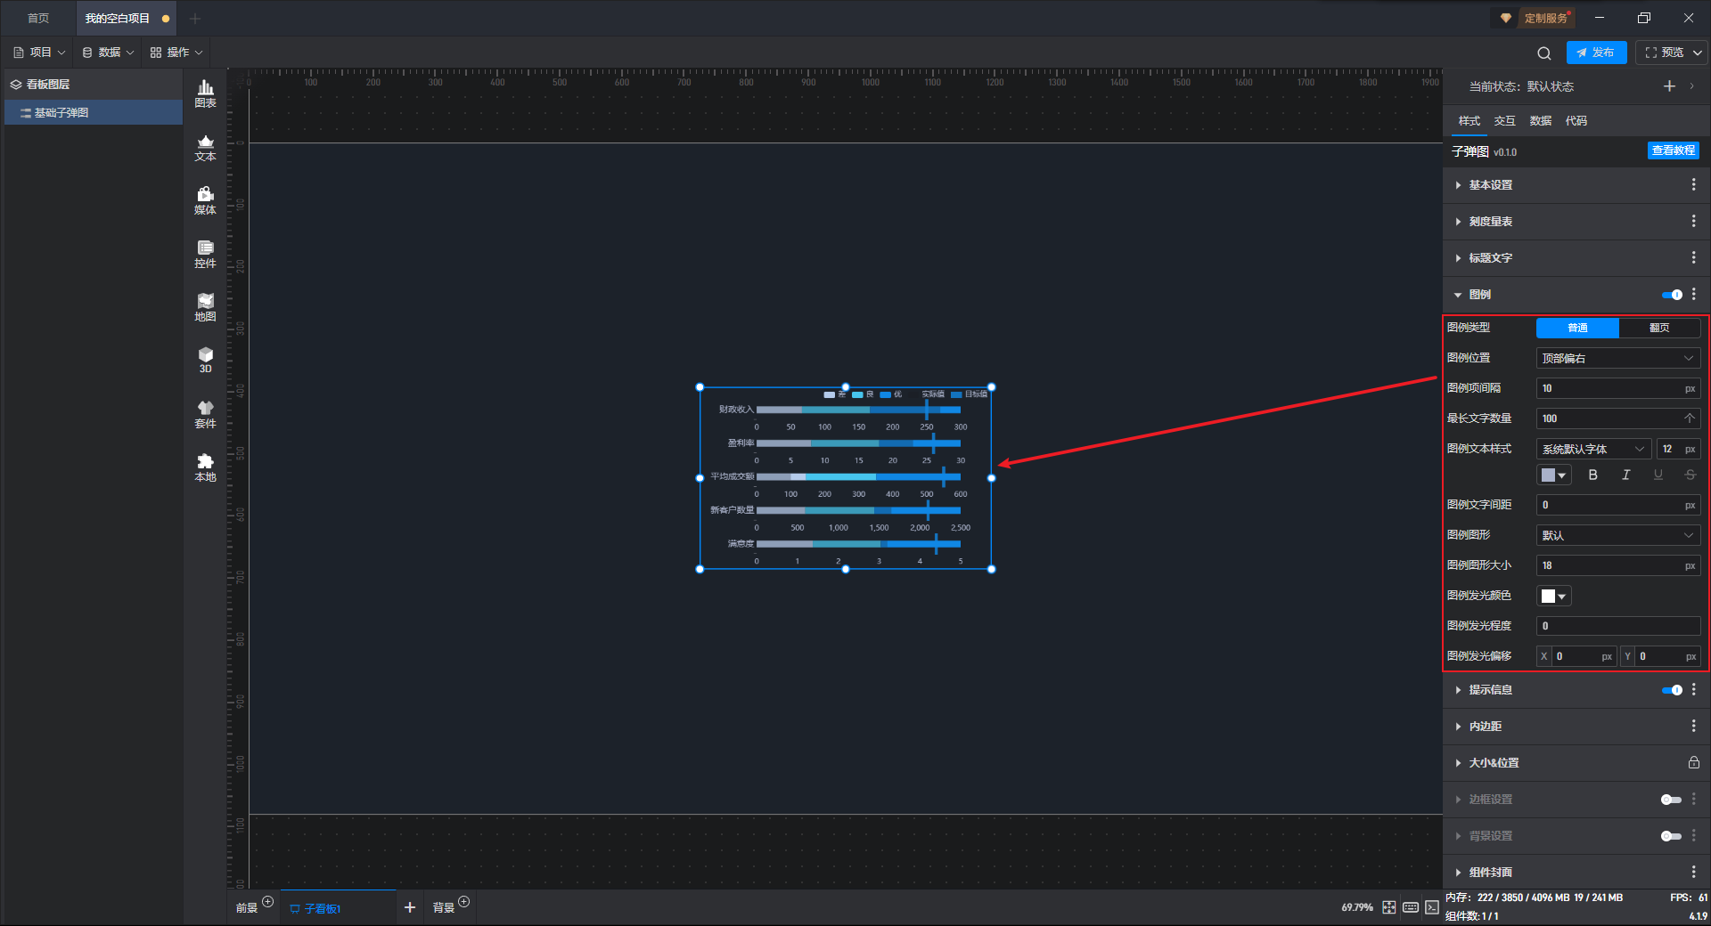The image size is (1711, 926).
Task: Select 普通 legend type
Action: (1577, 328)
